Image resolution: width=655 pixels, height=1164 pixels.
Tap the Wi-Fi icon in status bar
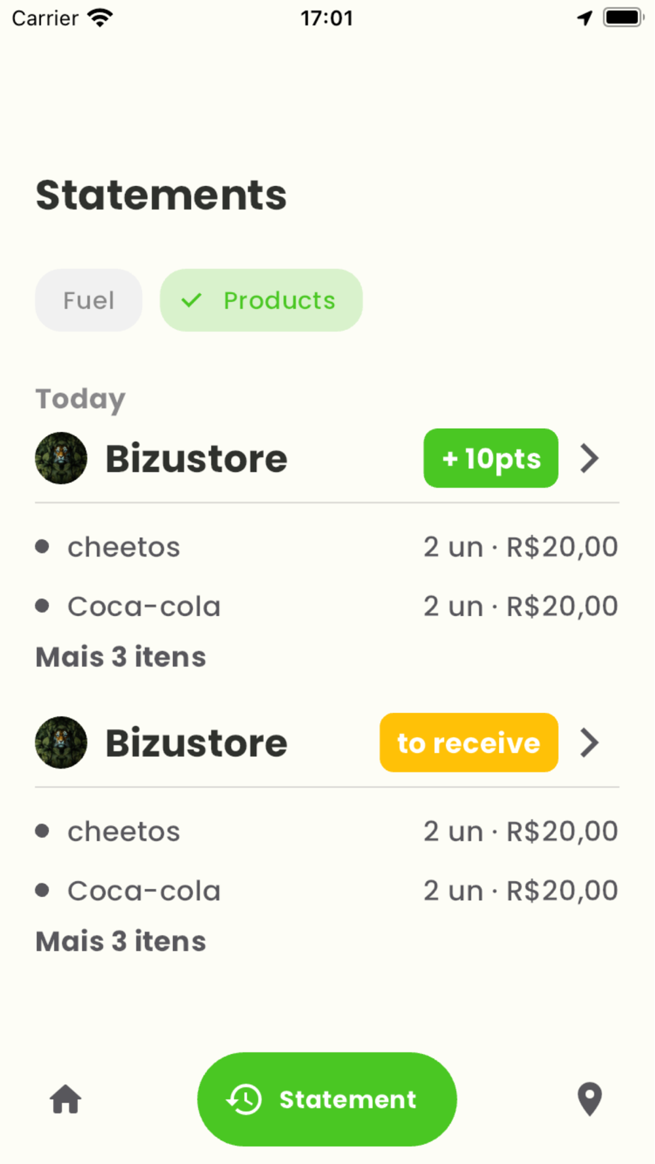[x=100, y=18]
